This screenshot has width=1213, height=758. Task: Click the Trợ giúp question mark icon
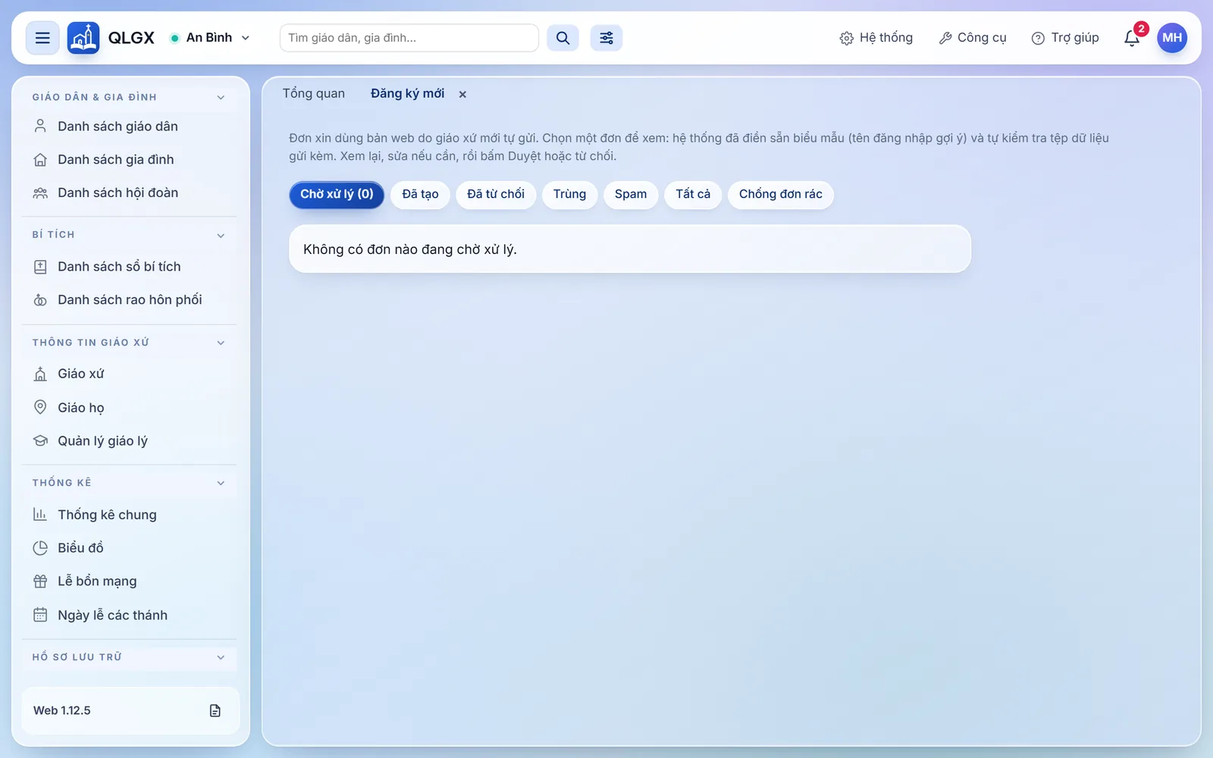point(1038,38)
